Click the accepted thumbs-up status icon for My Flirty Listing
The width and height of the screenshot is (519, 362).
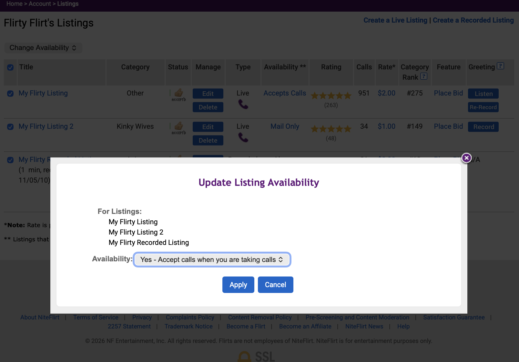point(178,95)
